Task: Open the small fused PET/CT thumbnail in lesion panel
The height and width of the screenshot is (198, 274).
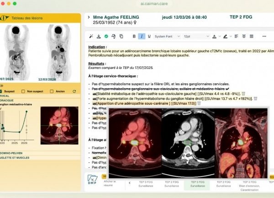Action: point(59,125)
